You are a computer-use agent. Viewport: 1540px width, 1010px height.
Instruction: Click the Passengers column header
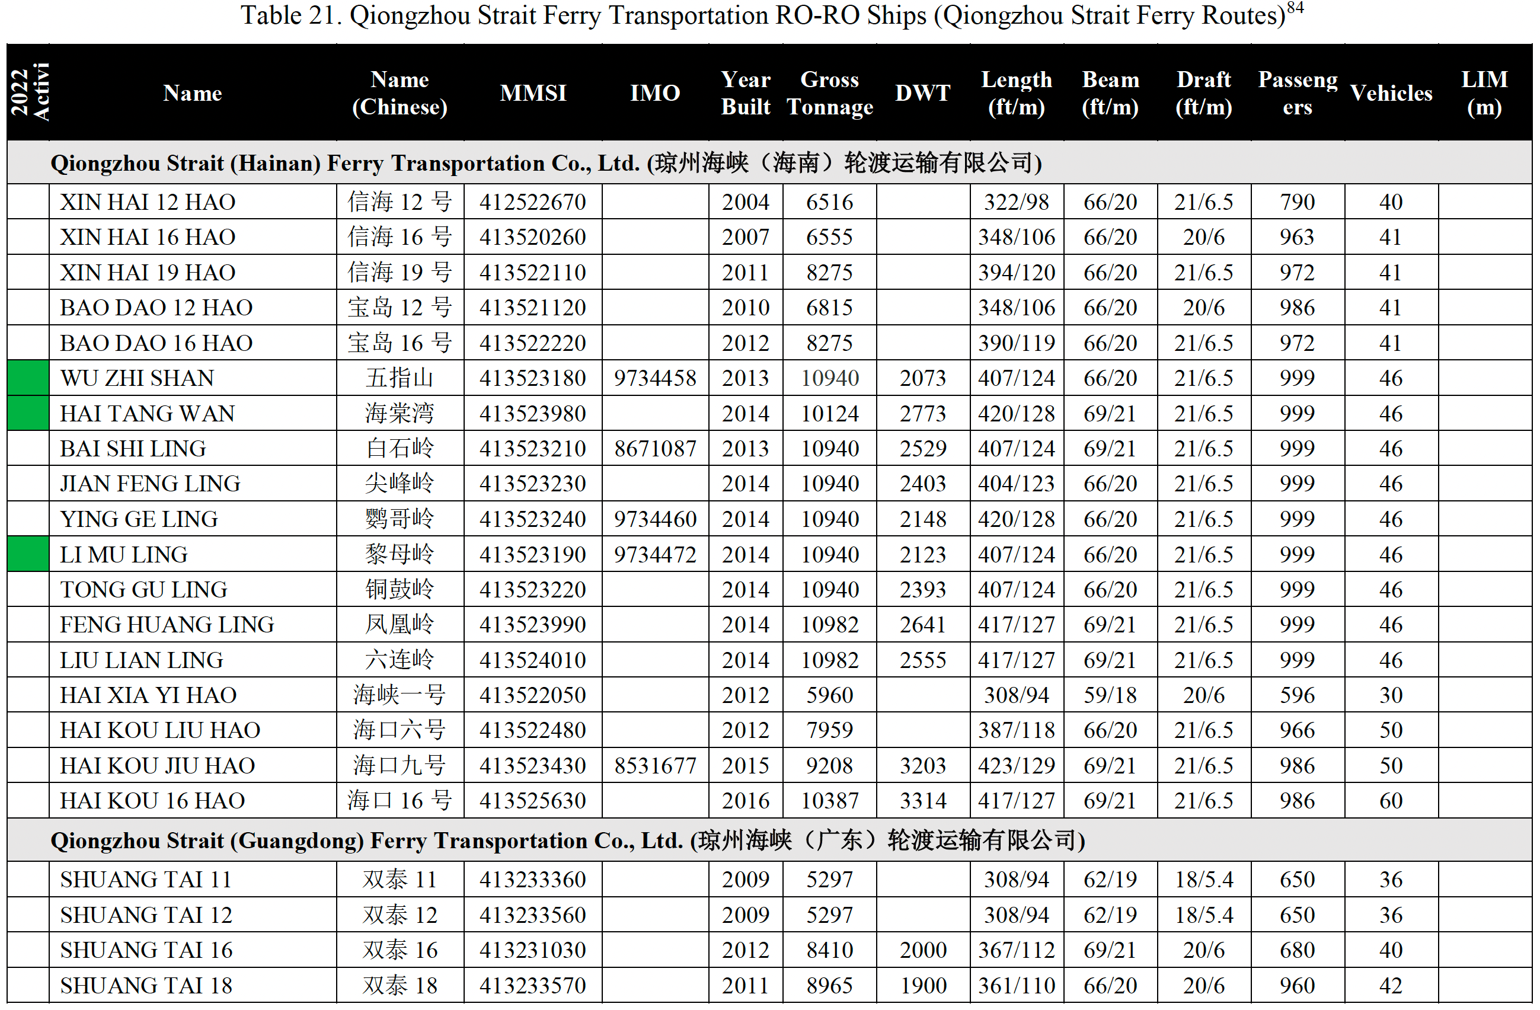click(1298, 93)
